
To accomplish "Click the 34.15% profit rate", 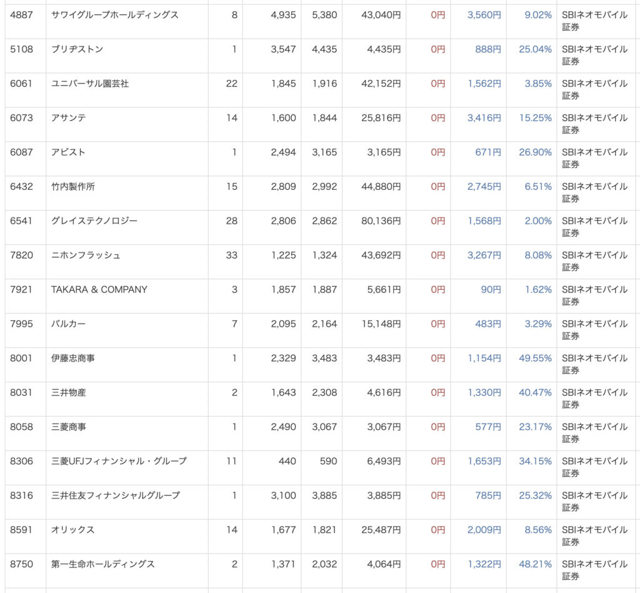I will (x=535, y=461).
